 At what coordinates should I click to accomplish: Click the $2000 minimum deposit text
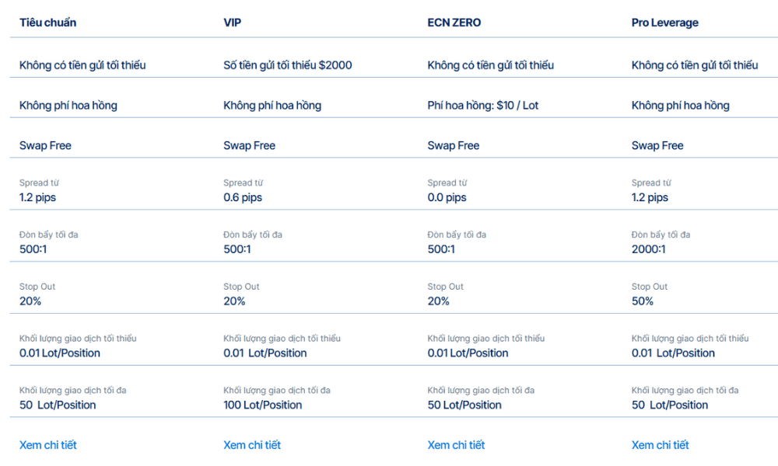[288, 65]
